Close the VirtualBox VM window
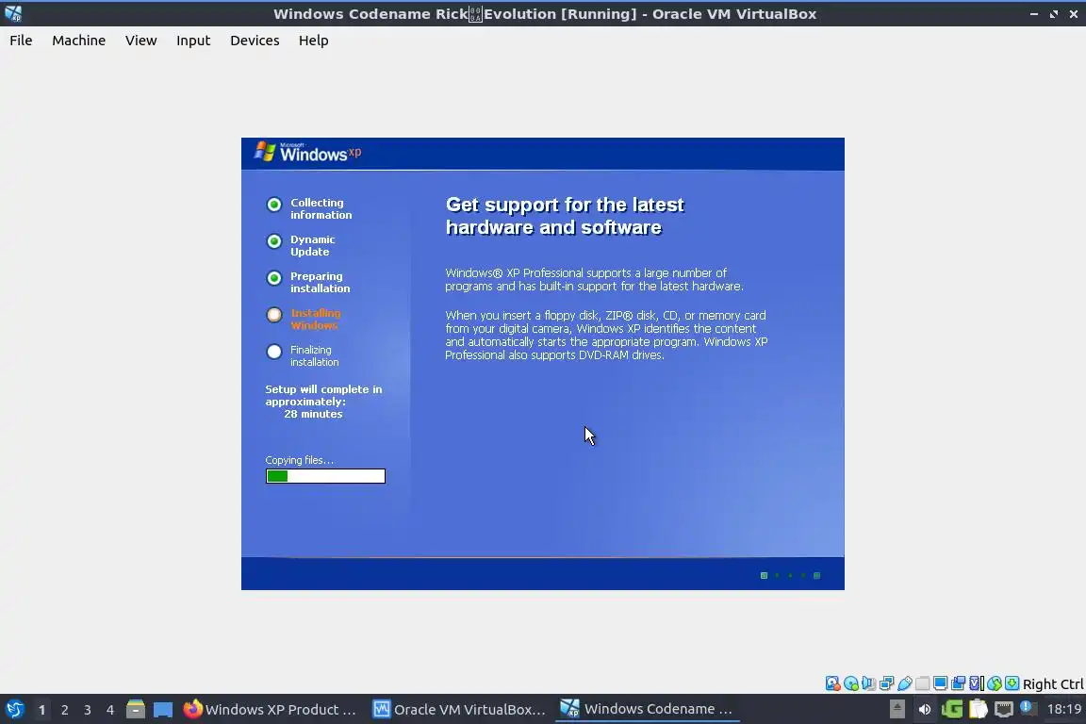The height and width of the screenshot is (724, 1086). pyautogui.click(x=1074, y=14)
